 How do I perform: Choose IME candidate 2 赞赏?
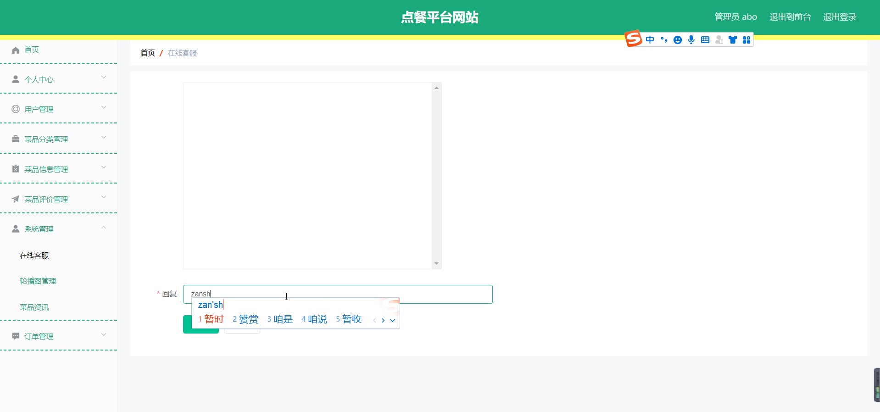pyautogui.click(x=245, y=319)
